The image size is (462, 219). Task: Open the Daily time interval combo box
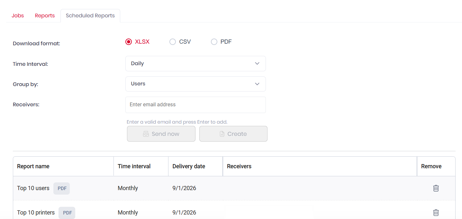pyautogui.click(x=195, y=64)
